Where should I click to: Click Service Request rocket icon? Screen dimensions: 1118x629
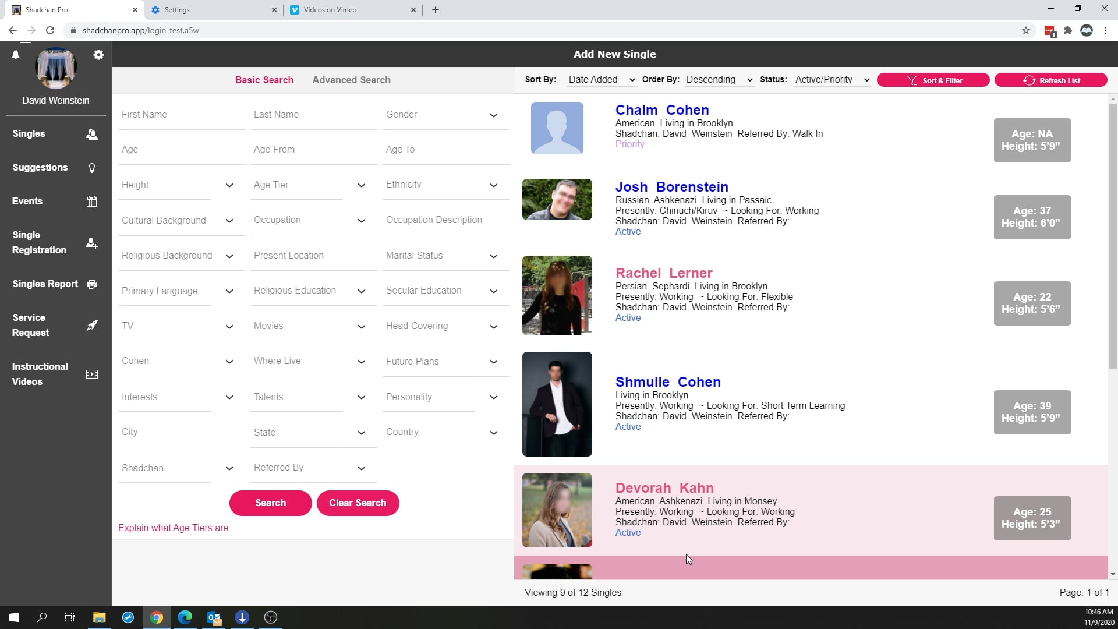pyautogui.click(x=91, y=326)
